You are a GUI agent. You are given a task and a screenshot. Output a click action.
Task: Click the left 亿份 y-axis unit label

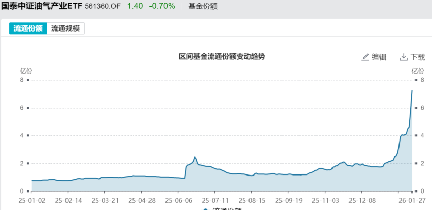(x=26, y=71)
